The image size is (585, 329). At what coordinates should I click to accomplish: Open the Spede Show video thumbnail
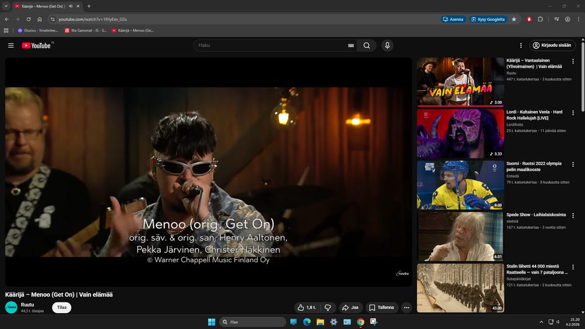460,236
